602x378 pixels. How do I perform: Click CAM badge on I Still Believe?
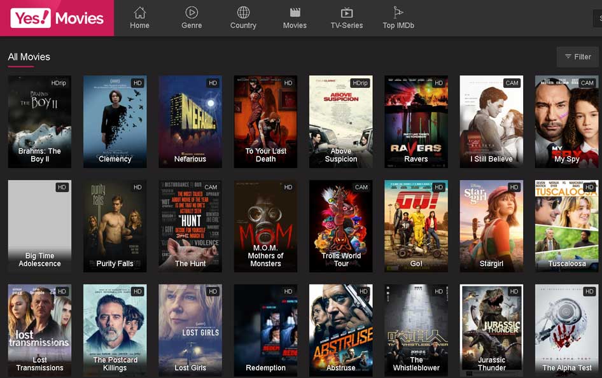(512, 83)
